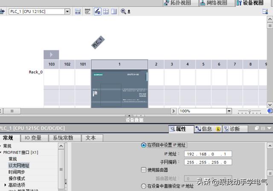Click the zoom slider handle
273x191 pixels.
(x=250, y=111)
